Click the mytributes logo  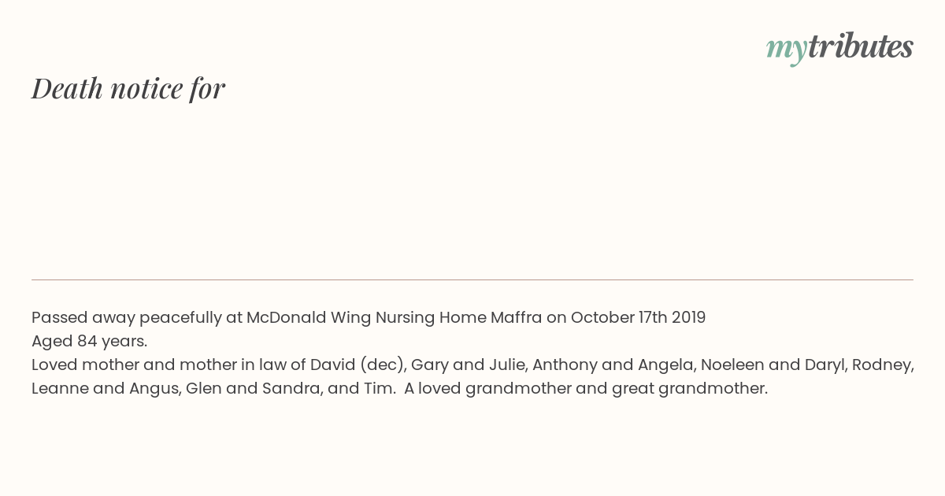pyautogui.click(x=839, y=47)
